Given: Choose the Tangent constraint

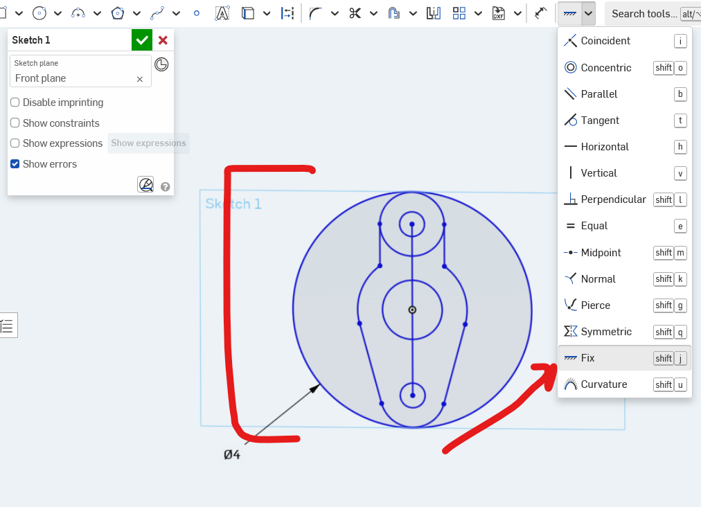Looking at the screenshot, I should click(x=625, y=121).
